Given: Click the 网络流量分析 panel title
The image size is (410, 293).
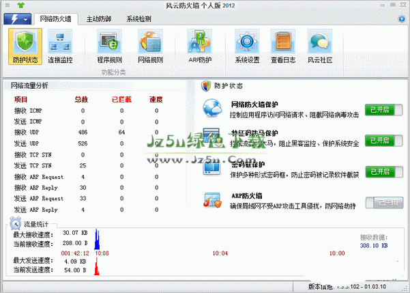Looking at the screenshot, I should coord(29,85).
